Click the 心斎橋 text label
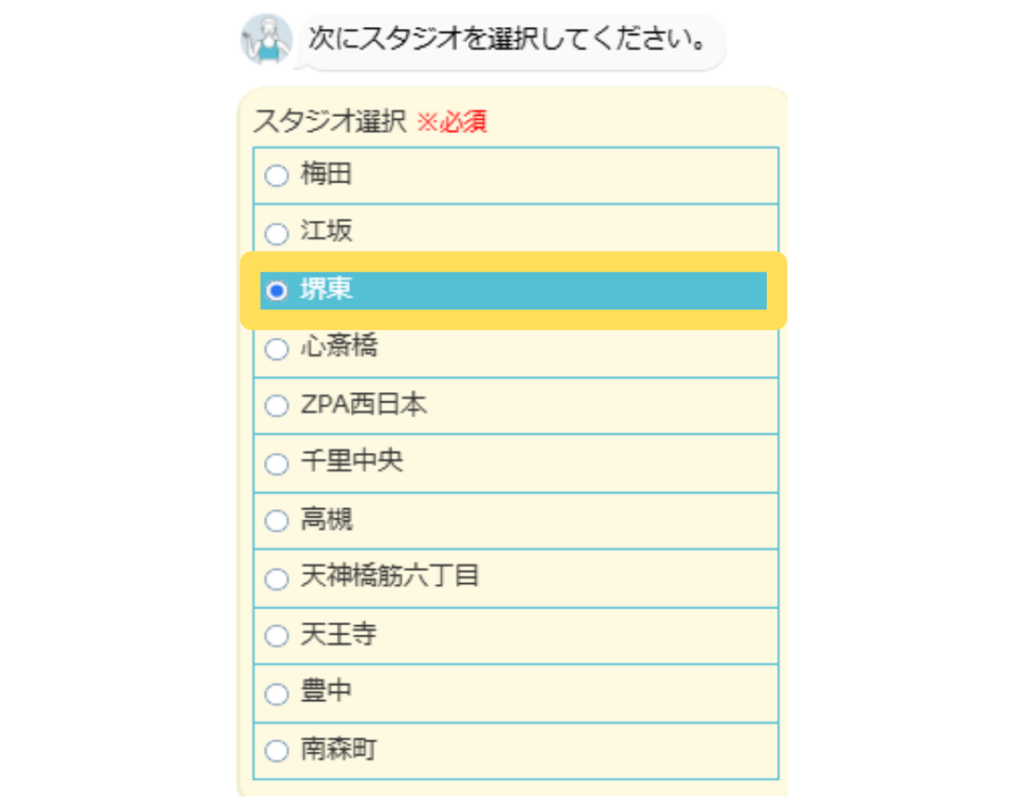 [339, 347]
